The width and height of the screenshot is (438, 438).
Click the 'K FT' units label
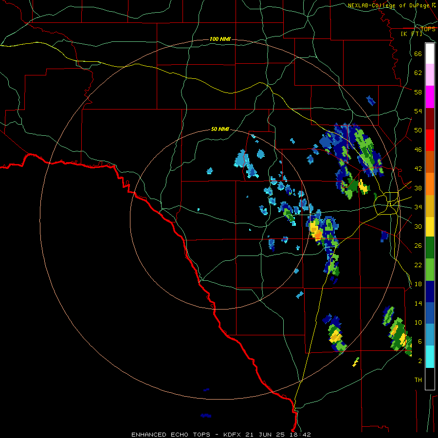coord(412,34)
